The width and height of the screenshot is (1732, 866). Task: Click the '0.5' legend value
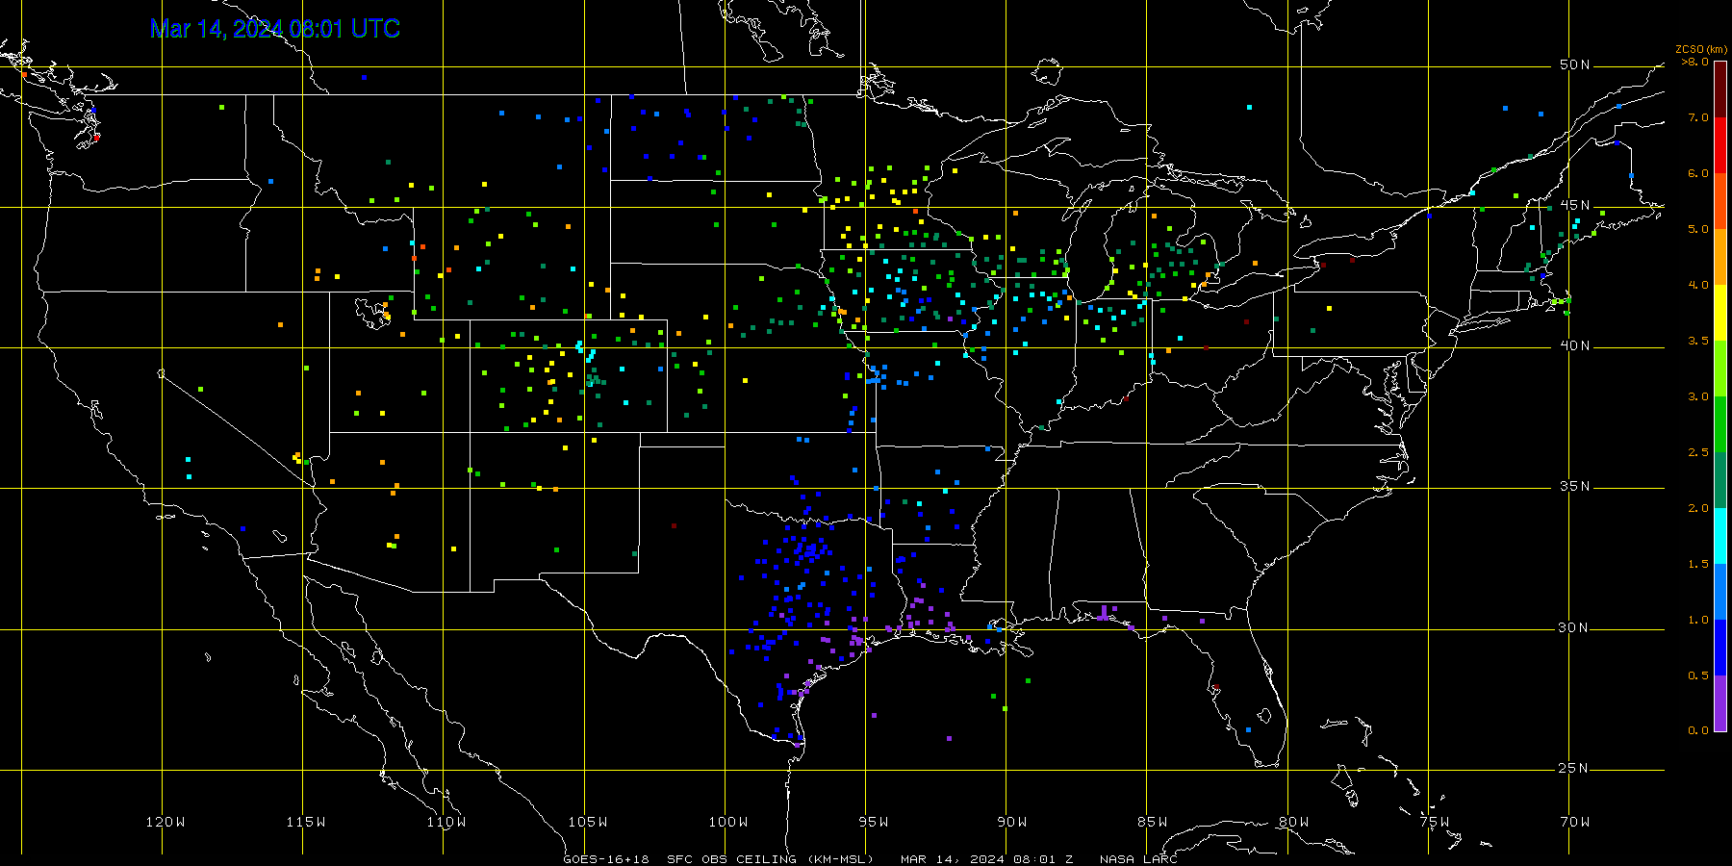pyautogui.click(x=1698, y=675)
